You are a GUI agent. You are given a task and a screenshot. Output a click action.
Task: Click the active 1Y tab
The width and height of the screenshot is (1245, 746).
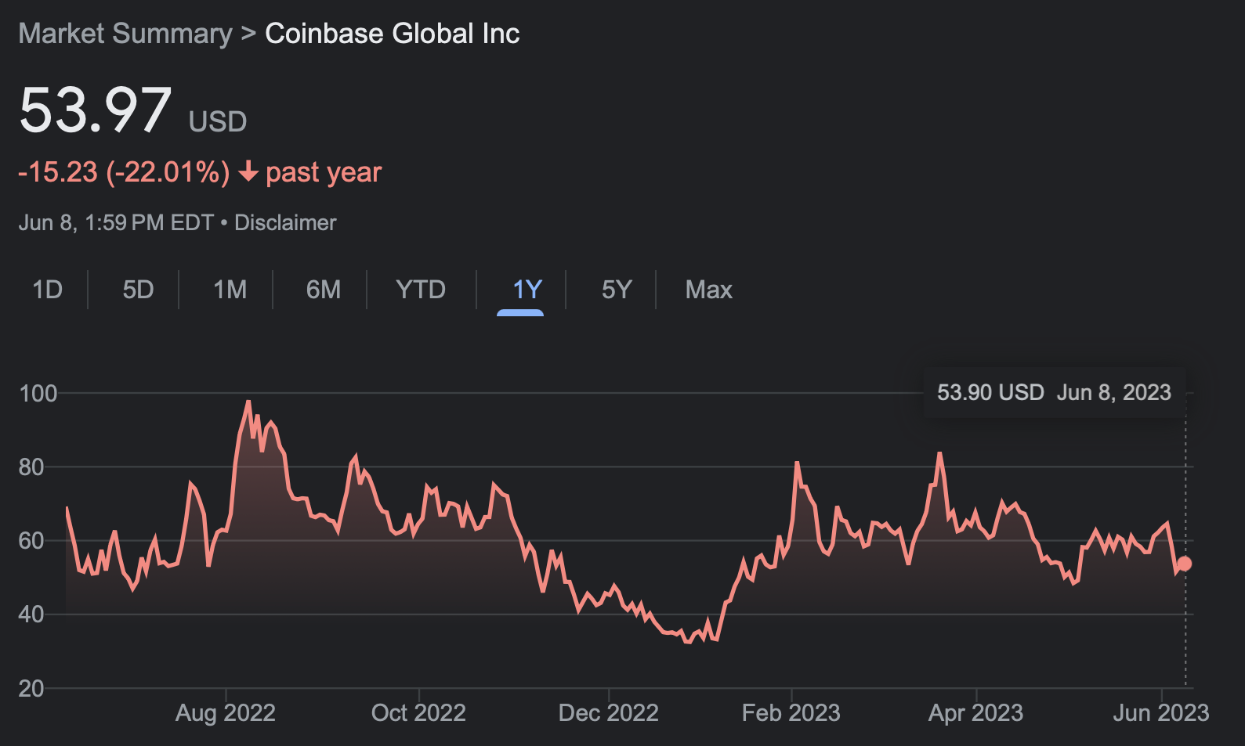[527, 290]
